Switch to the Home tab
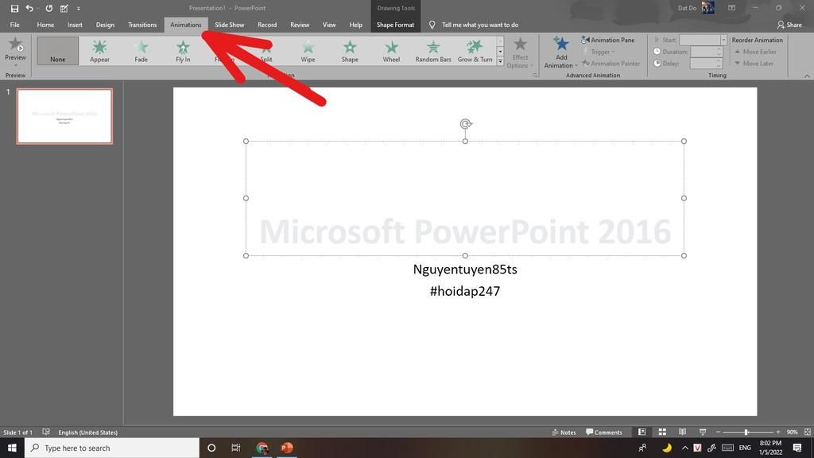 click(45, 25)
